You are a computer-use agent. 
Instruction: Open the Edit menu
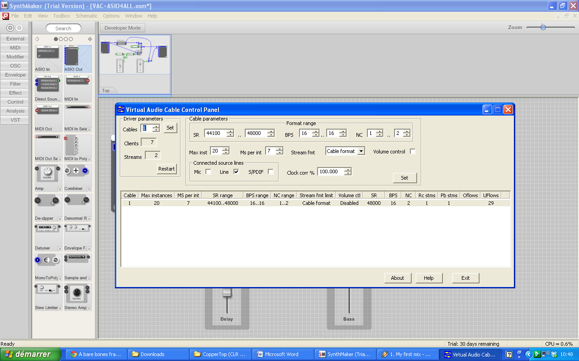click(28, 16)
